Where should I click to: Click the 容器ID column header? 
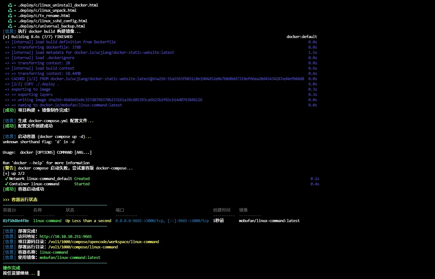click(9, 210)
